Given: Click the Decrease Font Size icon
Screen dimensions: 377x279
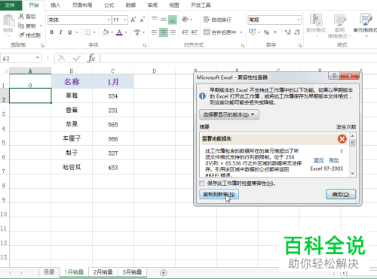Looking at the screenshot, I should click(143, 20).
